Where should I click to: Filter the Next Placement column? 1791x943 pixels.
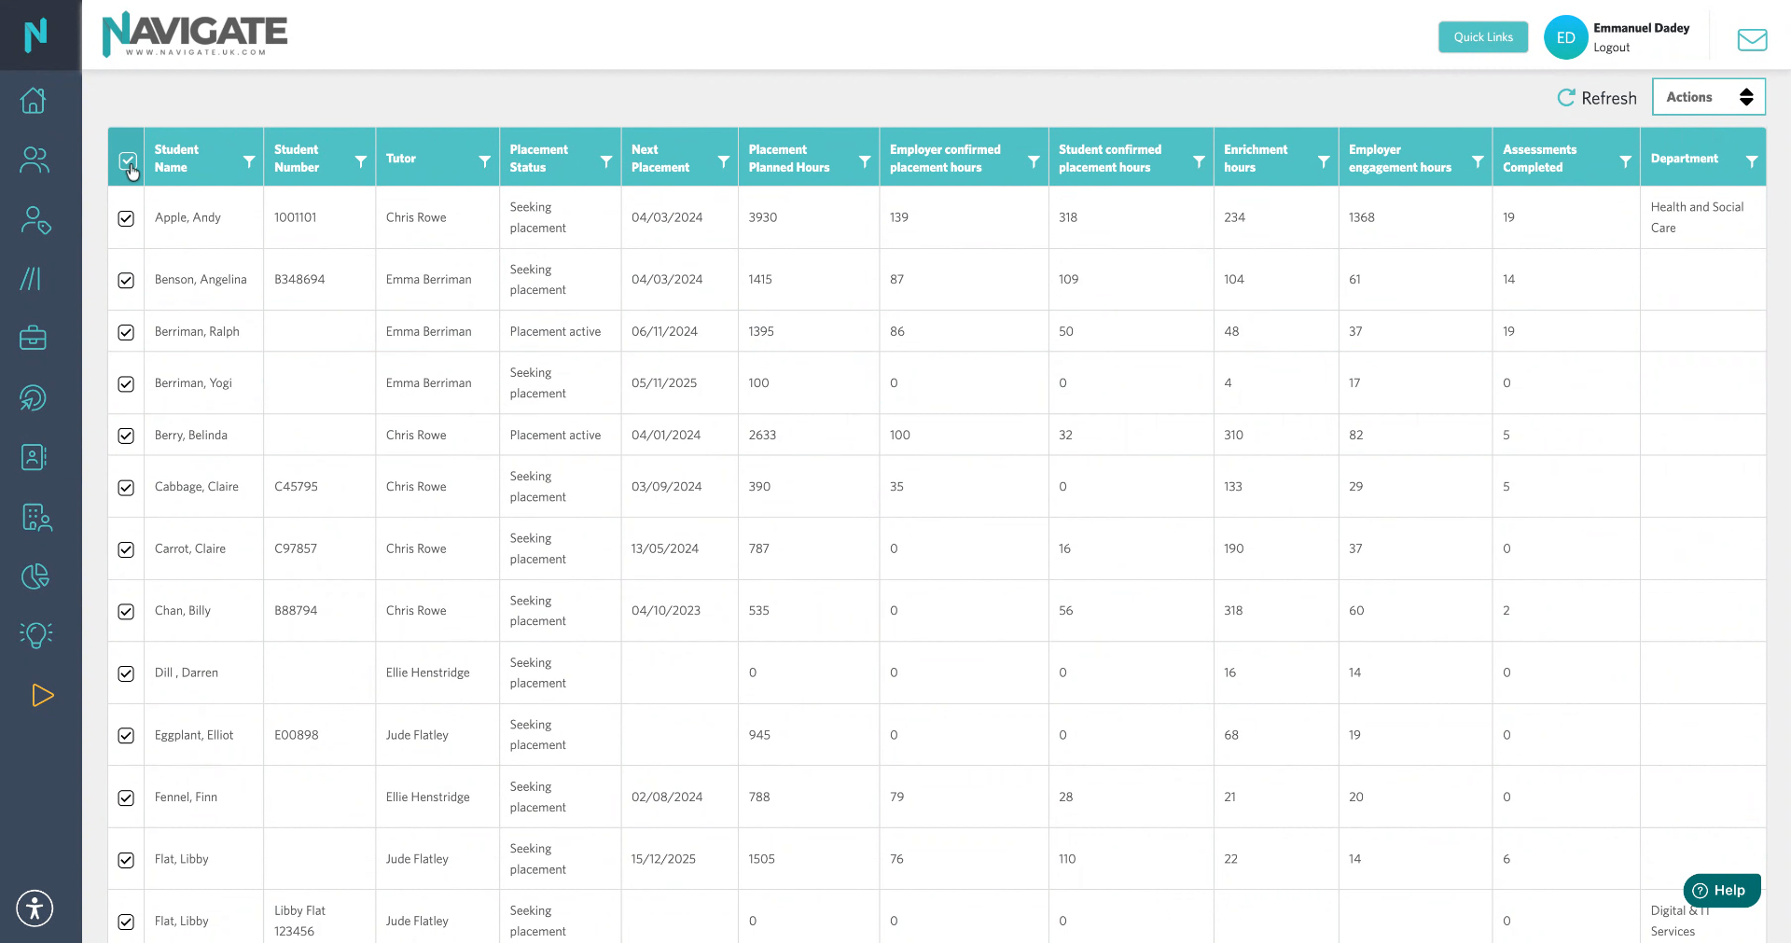724,161
